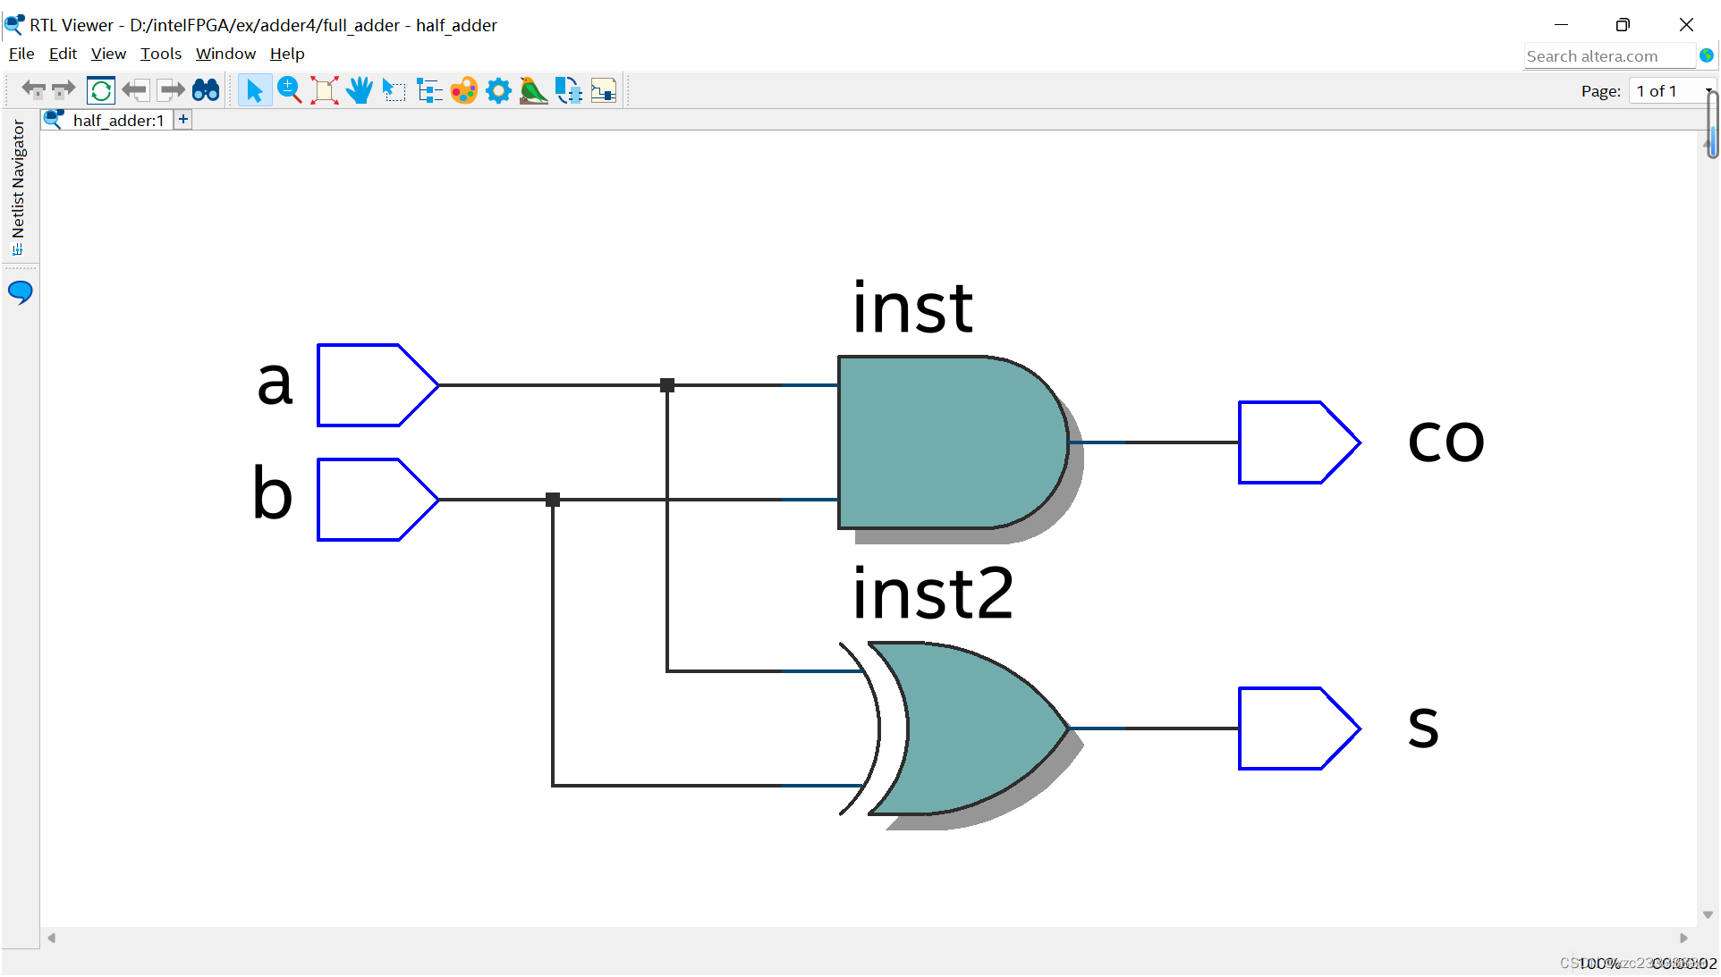Open Display settings gear

(498, 90)
